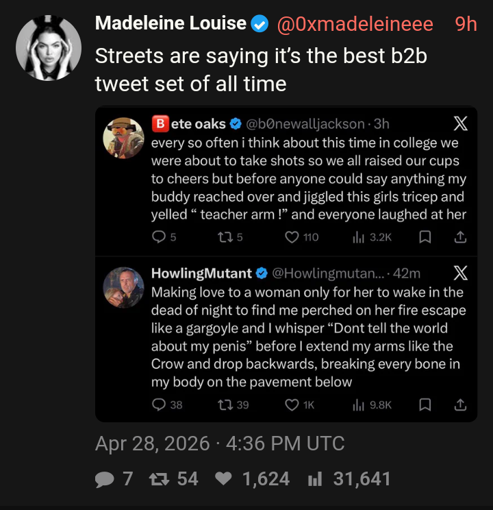This screenshot has width=493, height=510.
Task: Click Madeleine Louise's profile avatar
Action: click(49, 48)
